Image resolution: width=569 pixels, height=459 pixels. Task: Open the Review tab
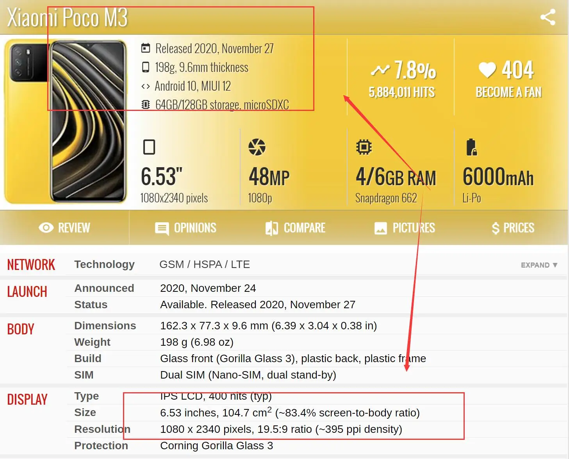pos(64,228)
